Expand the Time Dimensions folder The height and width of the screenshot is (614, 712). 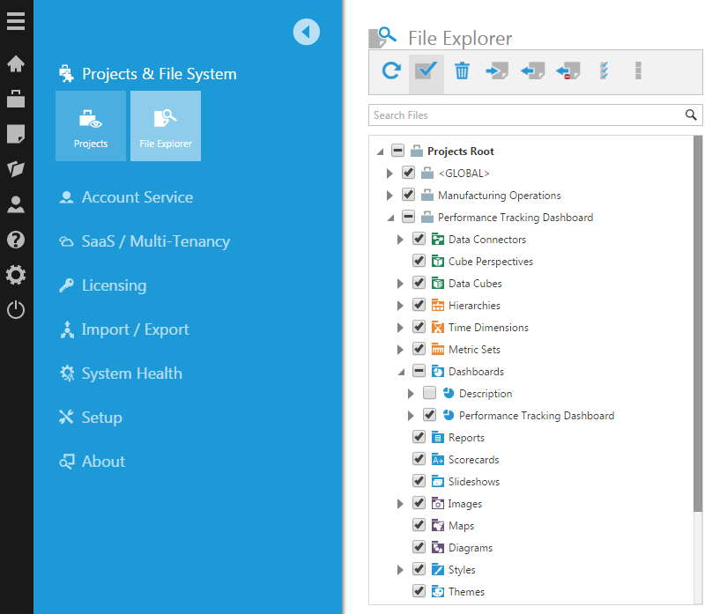400,328
